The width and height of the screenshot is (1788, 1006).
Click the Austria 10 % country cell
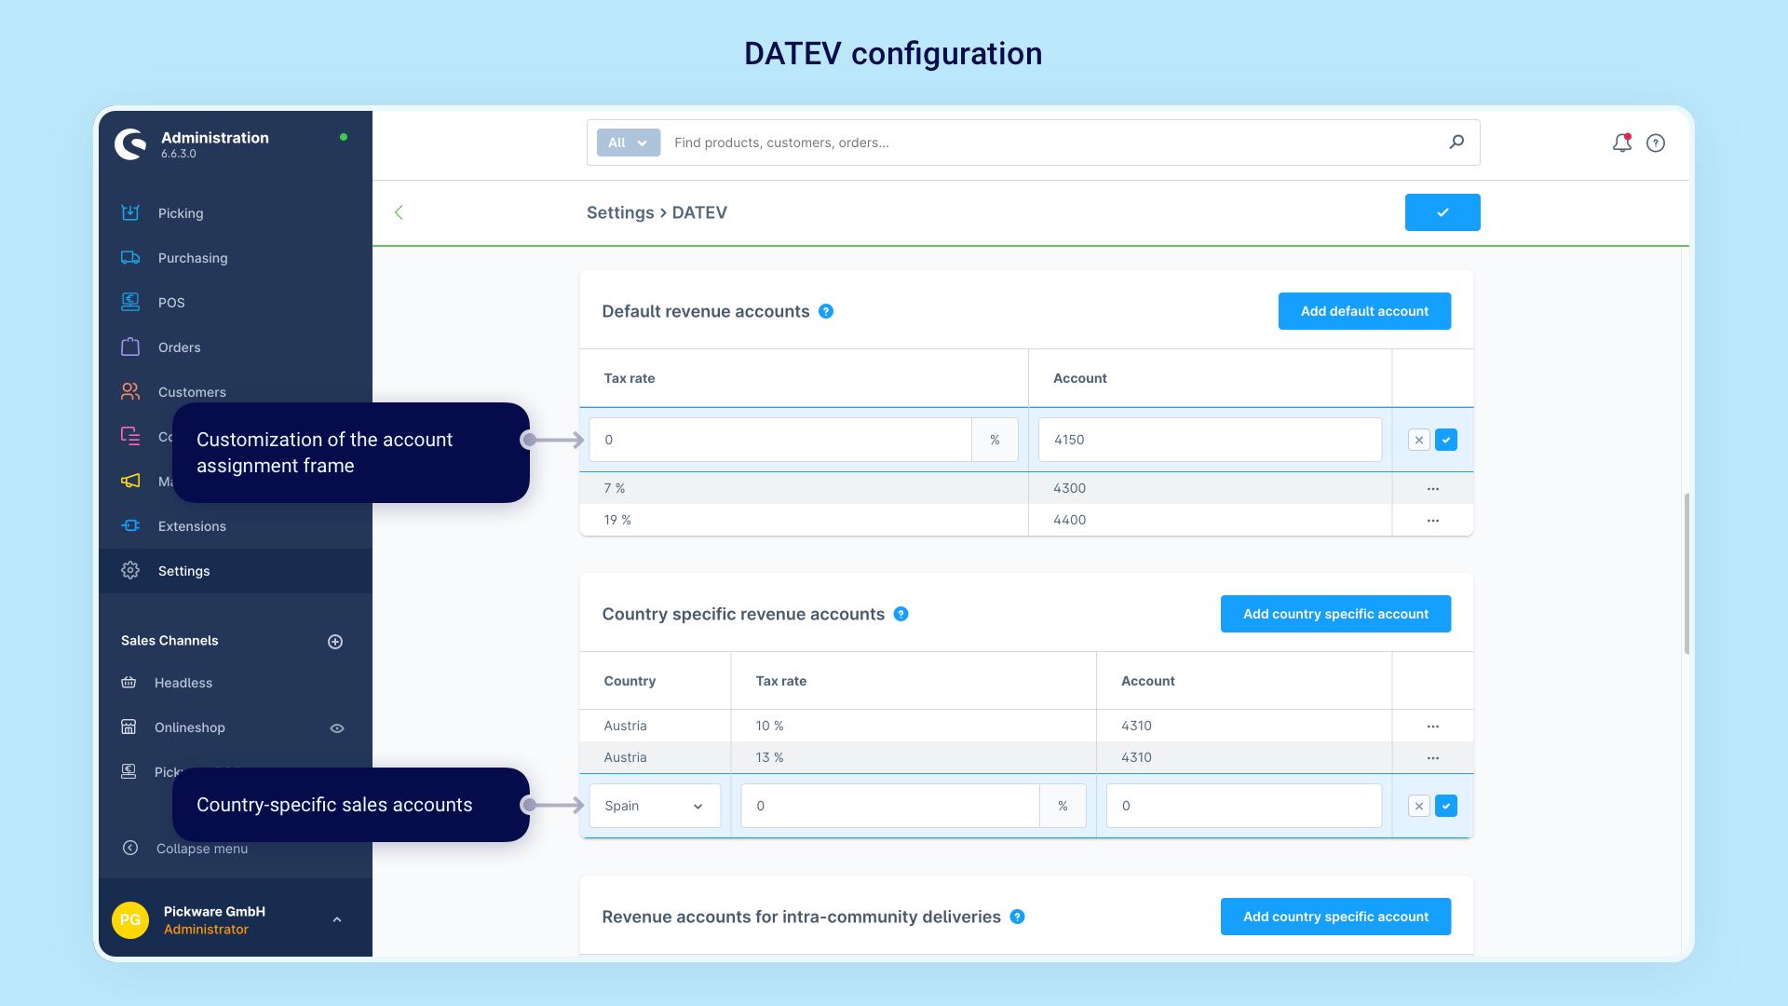click(655, 726)
